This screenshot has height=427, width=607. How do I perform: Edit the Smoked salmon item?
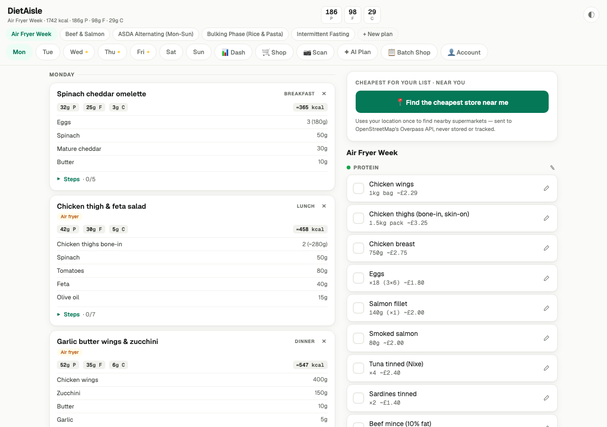coord(546,338)
